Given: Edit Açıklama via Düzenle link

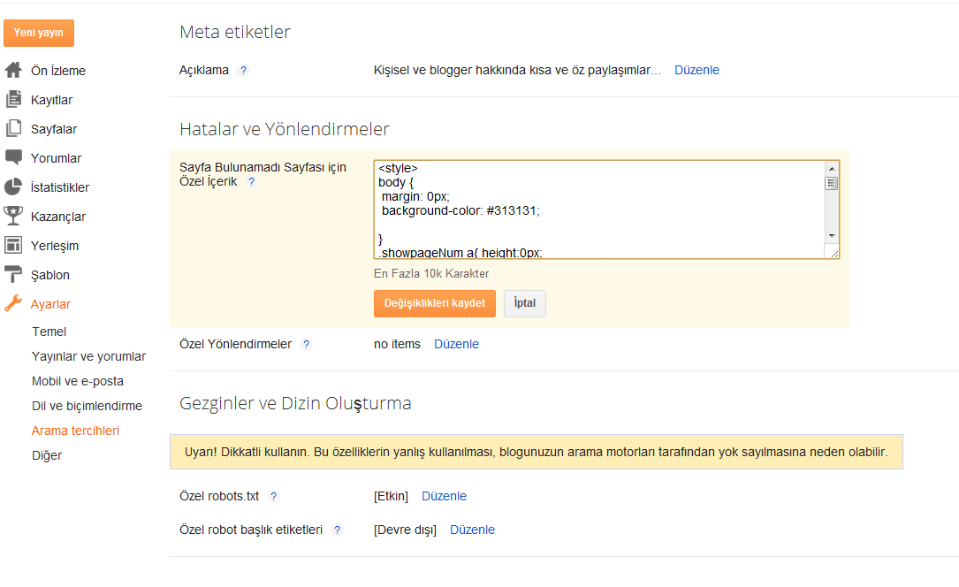Looking at the screenshot, I should point(696,71).
